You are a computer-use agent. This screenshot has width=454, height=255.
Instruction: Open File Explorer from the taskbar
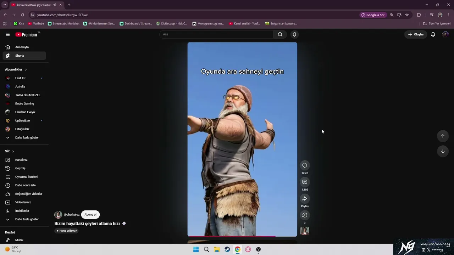click(217, 249)
